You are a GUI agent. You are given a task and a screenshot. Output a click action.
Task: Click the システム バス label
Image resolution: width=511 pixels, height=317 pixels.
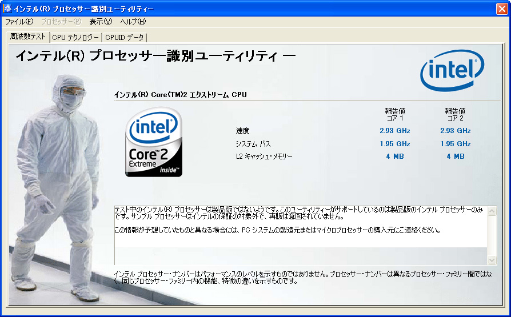[253, 144]
